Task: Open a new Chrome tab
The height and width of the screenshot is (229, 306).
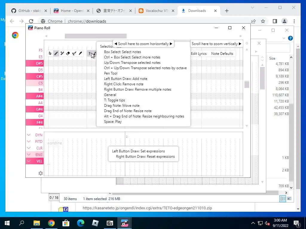Action: click(x=227, y=11)
